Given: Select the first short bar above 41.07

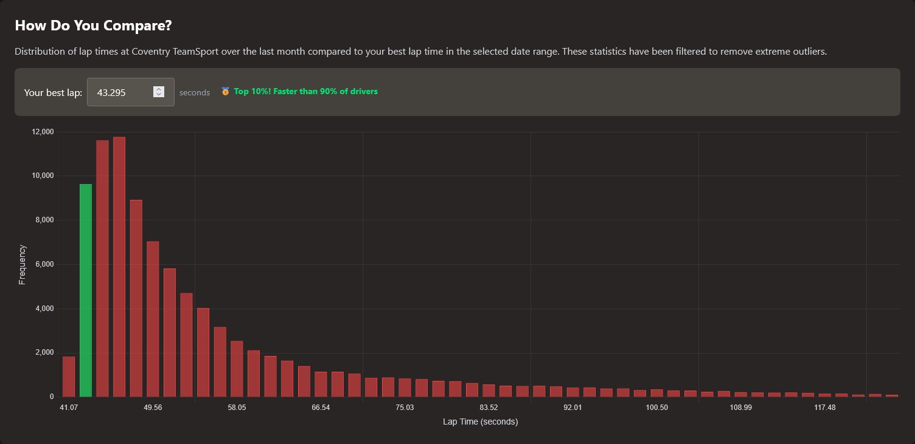Looking at the screenshot, I should (x=69, y=377).
